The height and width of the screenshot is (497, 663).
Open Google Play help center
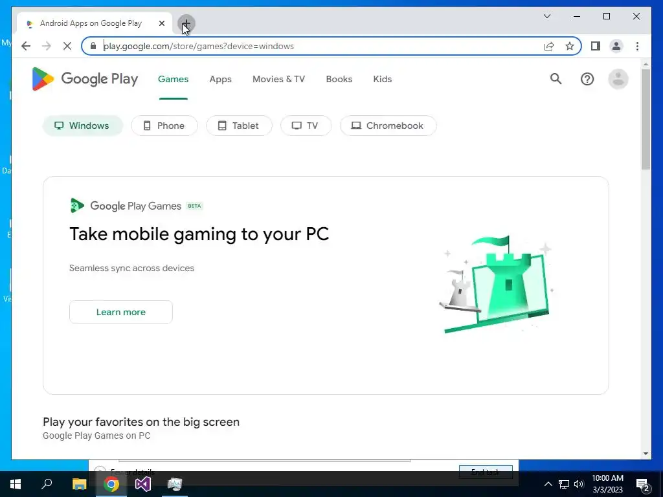point(587,79)
